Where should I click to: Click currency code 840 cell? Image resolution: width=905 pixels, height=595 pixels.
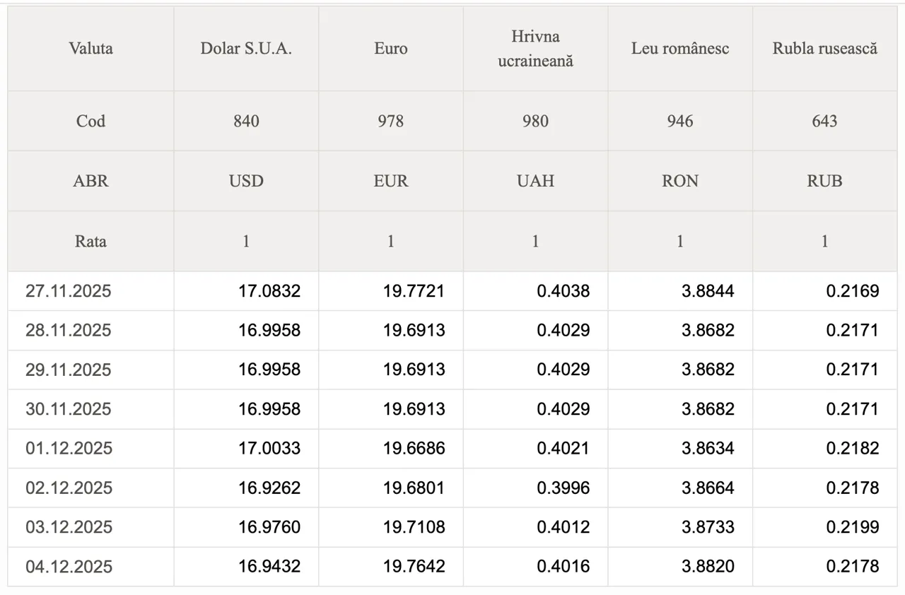[246, 121]
